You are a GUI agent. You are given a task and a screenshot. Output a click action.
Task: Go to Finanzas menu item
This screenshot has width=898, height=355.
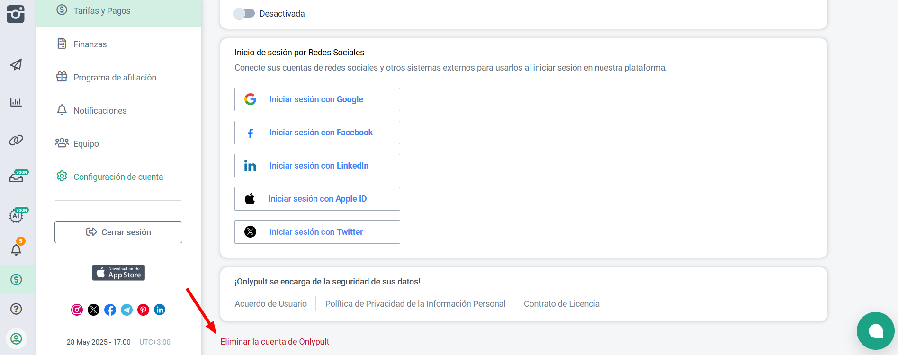pos(90,44)
